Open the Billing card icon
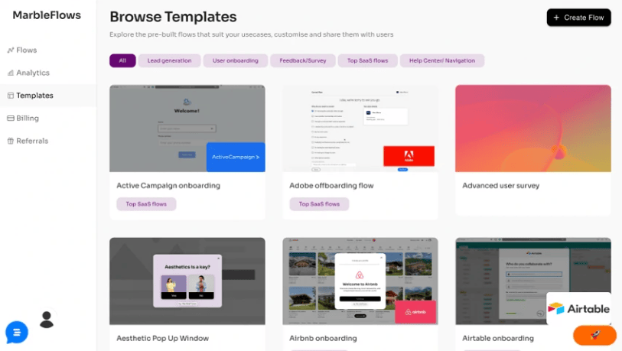Viewport: 622px width, 351px height. pos(11,119)
